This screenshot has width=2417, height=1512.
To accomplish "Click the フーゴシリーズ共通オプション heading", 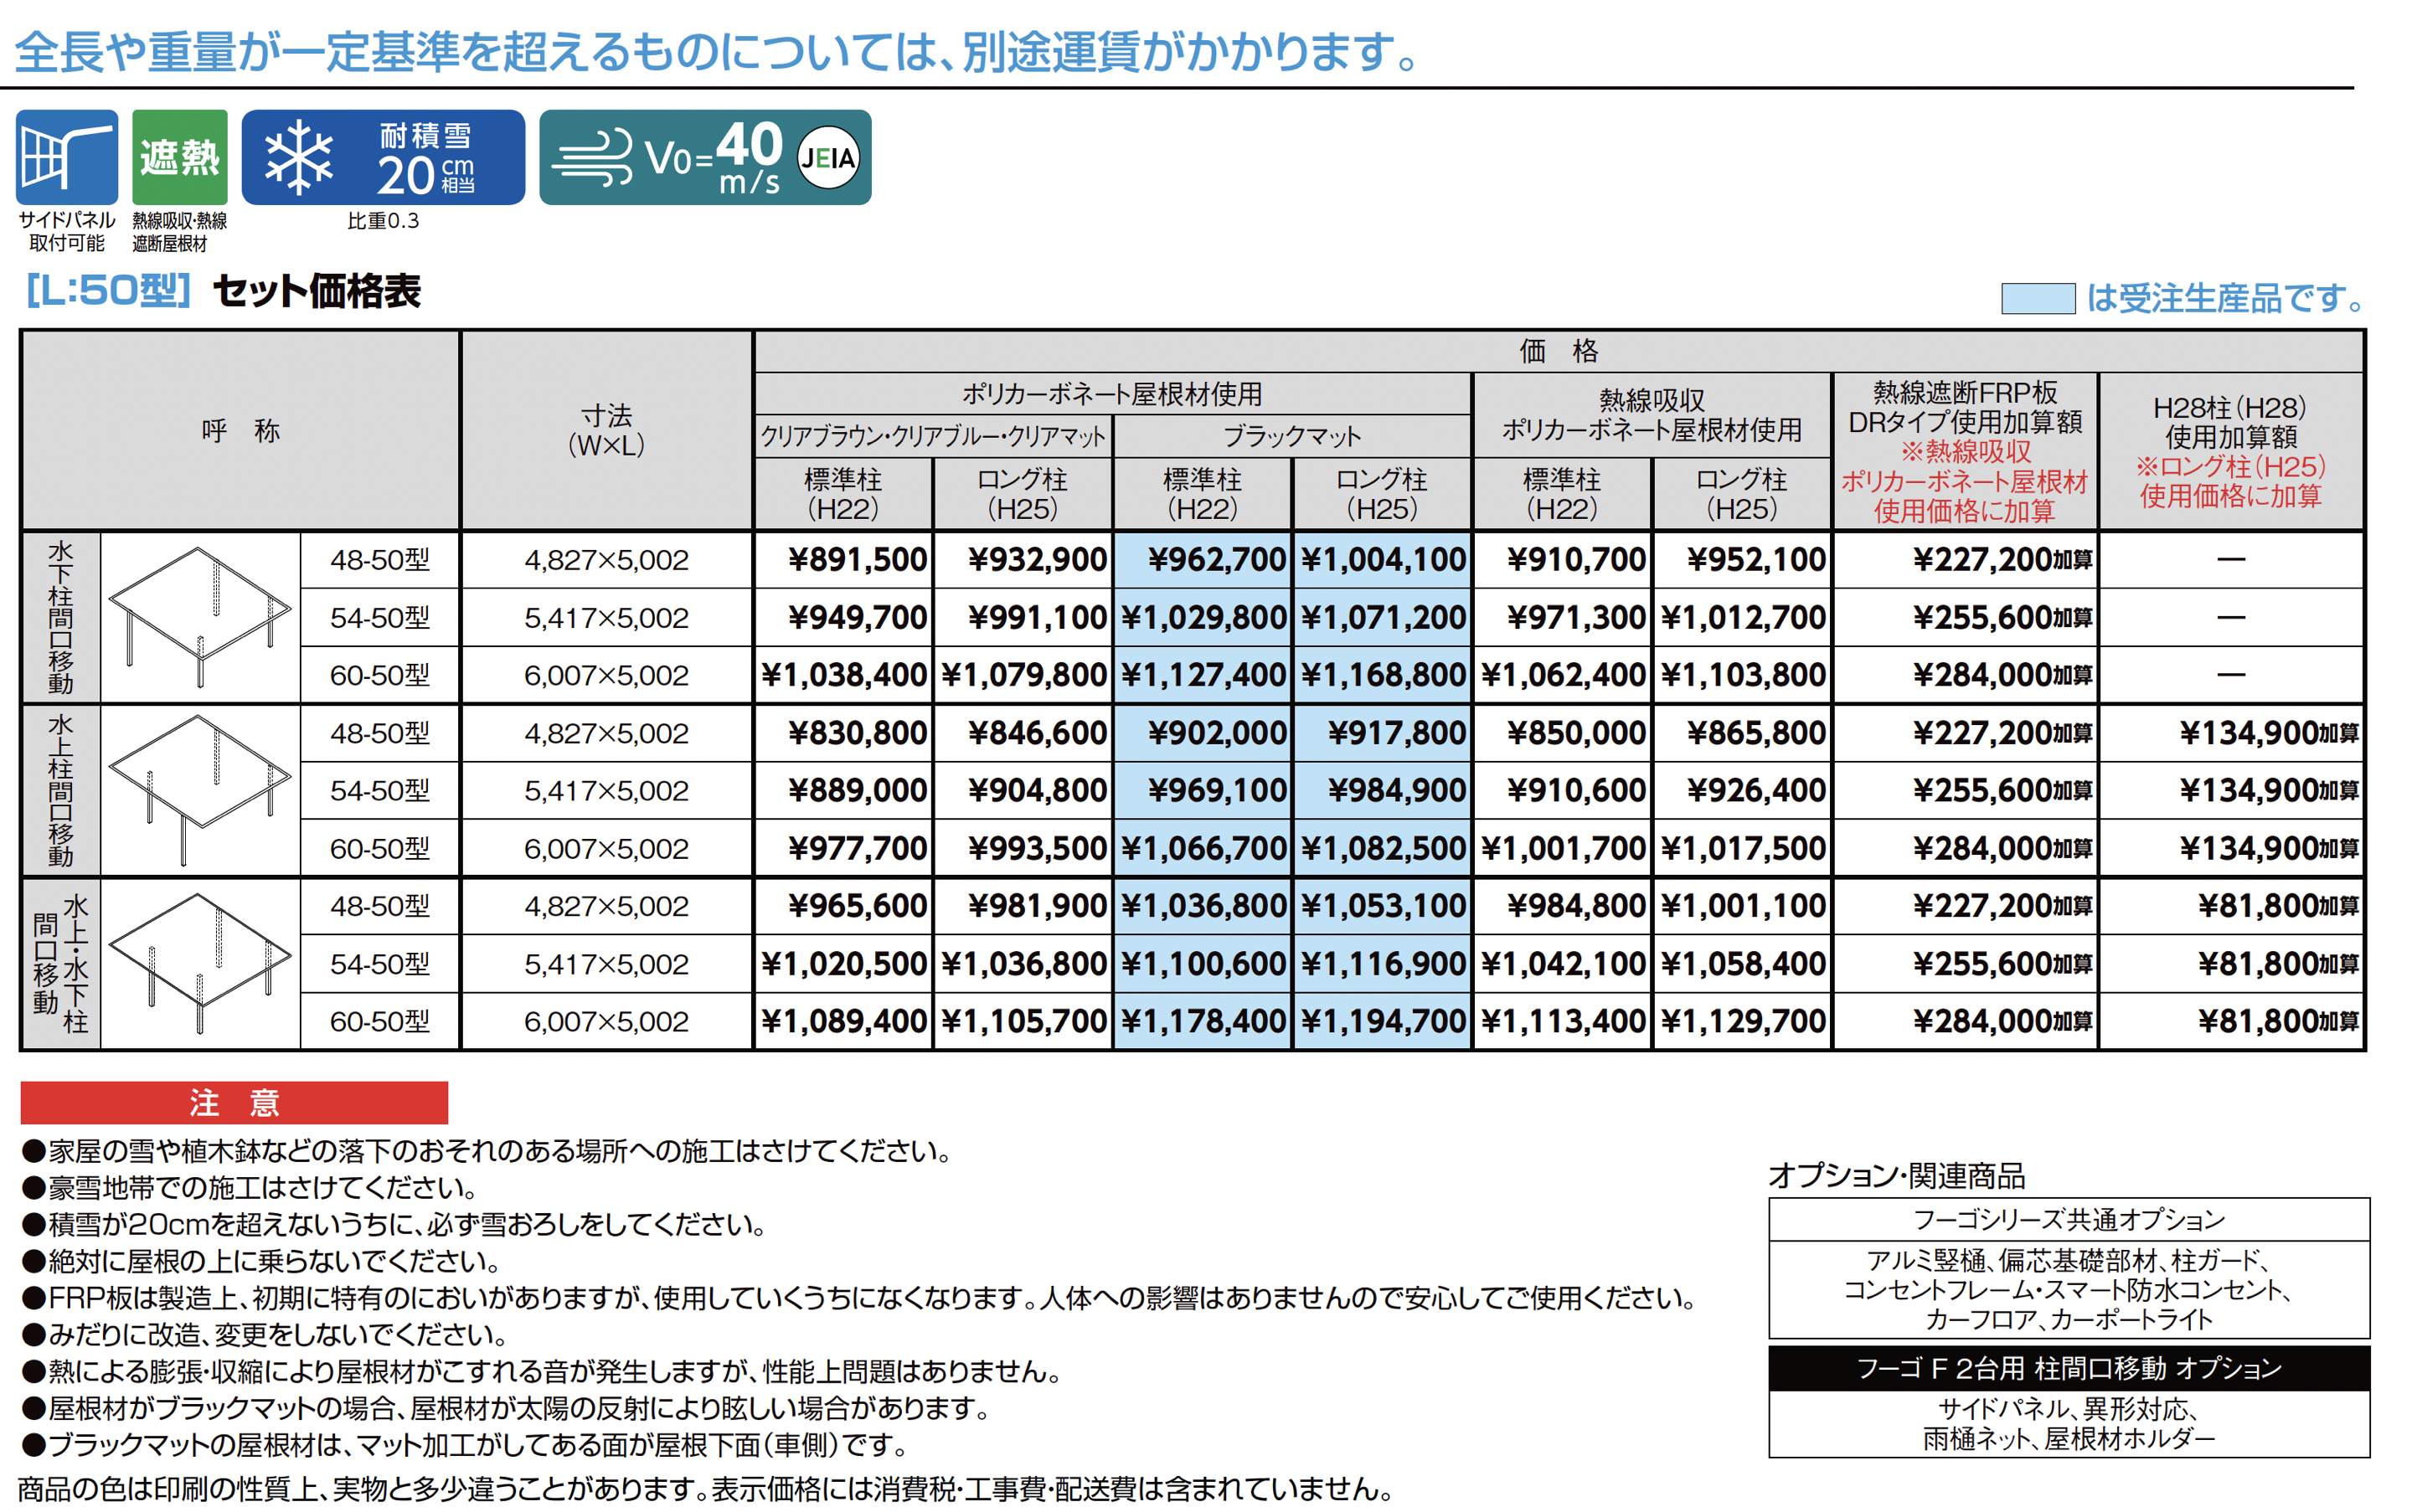I will 2068,1219.
